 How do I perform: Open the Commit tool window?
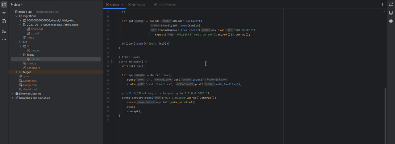[x=4, y=13]
